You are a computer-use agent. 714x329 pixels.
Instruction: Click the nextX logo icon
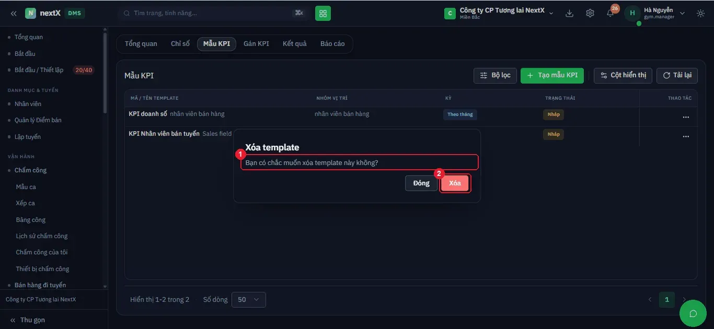31,13
